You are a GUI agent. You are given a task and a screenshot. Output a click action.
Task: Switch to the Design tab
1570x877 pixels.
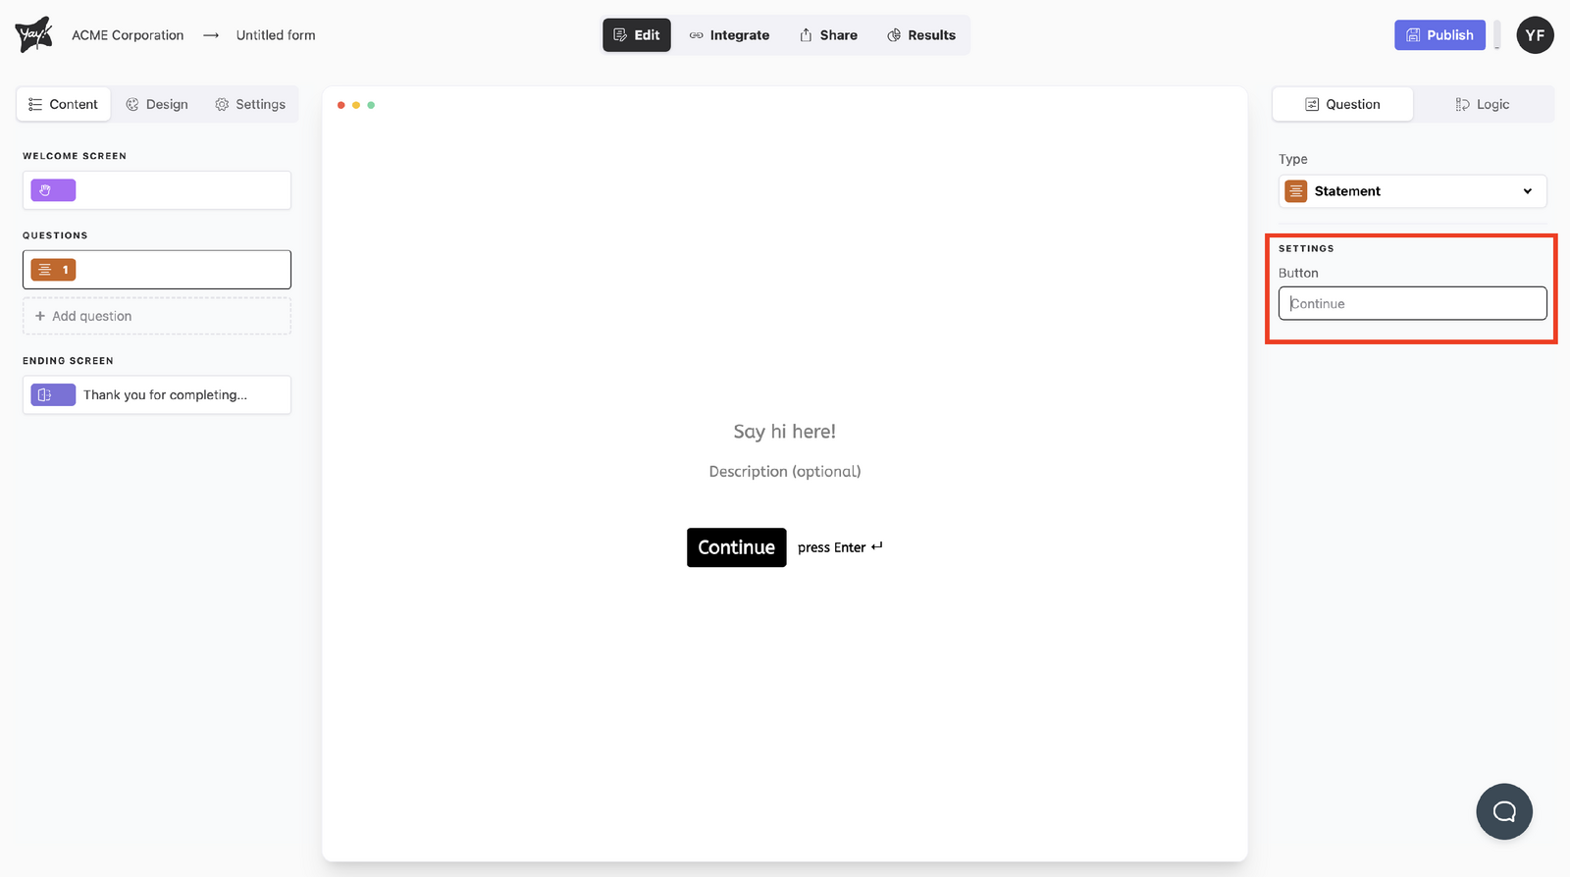tap(157, 104)
